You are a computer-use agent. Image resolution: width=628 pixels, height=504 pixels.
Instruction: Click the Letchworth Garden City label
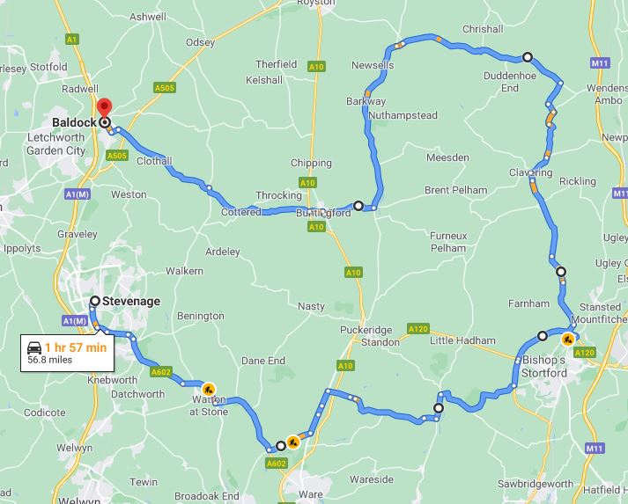pyautogui.click(x=56, y=144)
